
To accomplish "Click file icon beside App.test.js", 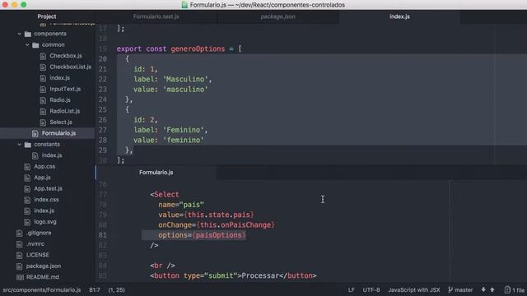I will click(x=27, y=189).
